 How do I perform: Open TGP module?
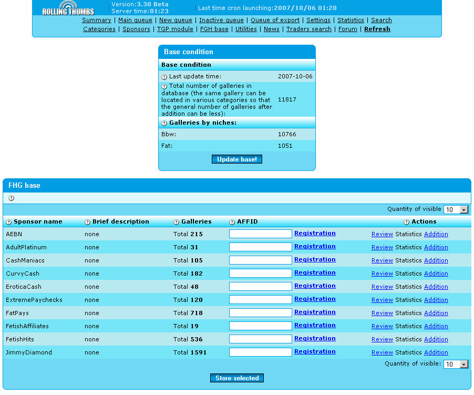tap(175, 29)
